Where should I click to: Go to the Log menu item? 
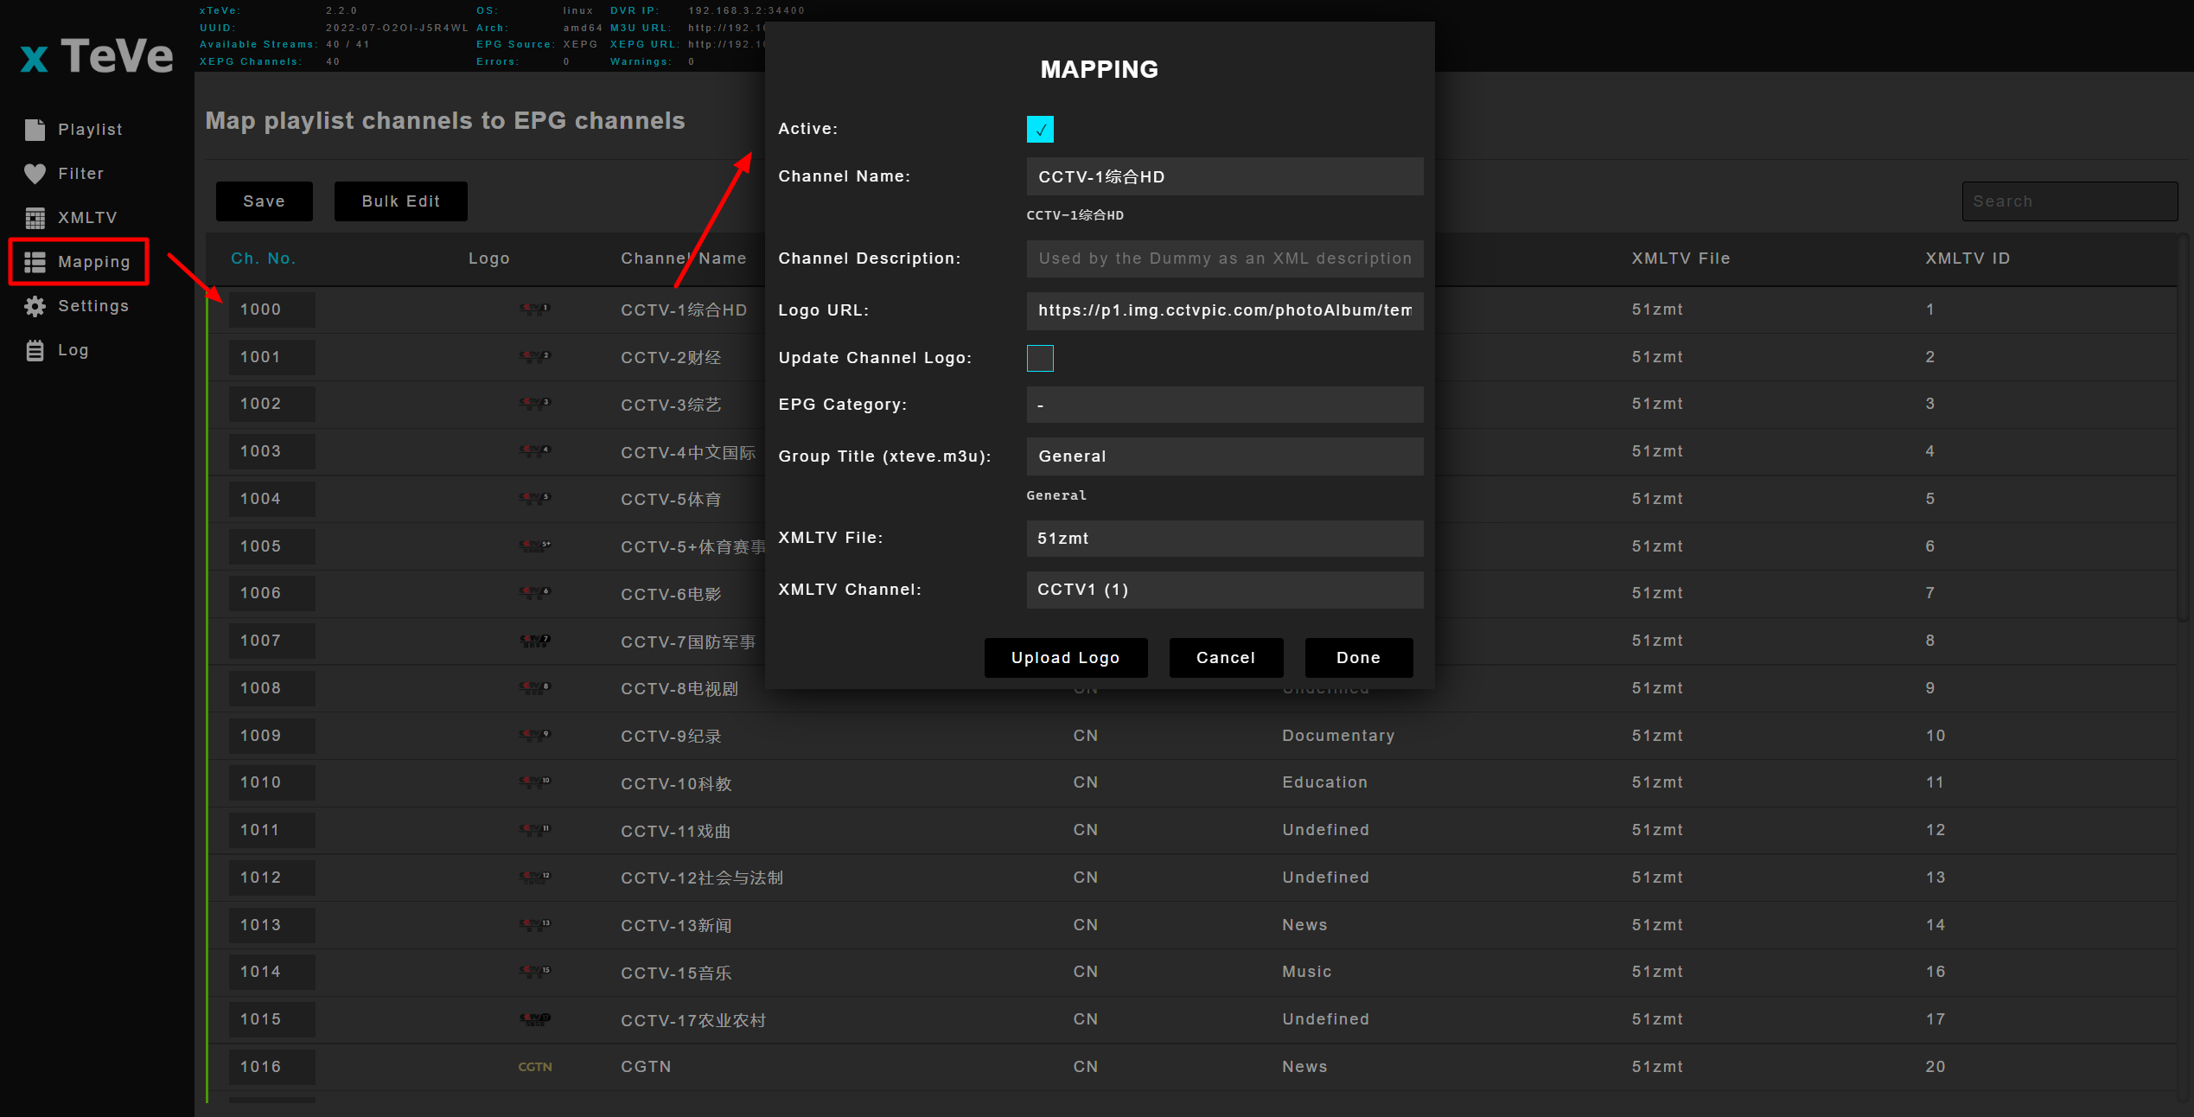(73, 350)
